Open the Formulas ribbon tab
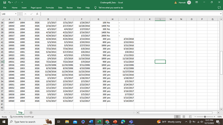 pos(50,8)
